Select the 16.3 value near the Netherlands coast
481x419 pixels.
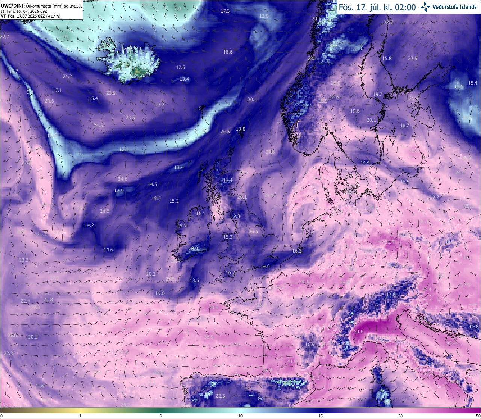point(297,251)
